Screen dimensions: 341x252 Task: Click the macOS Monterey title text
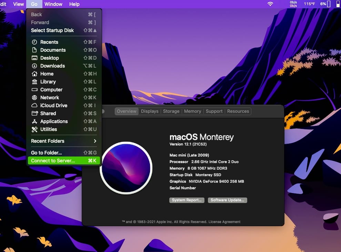pos(201,137)
